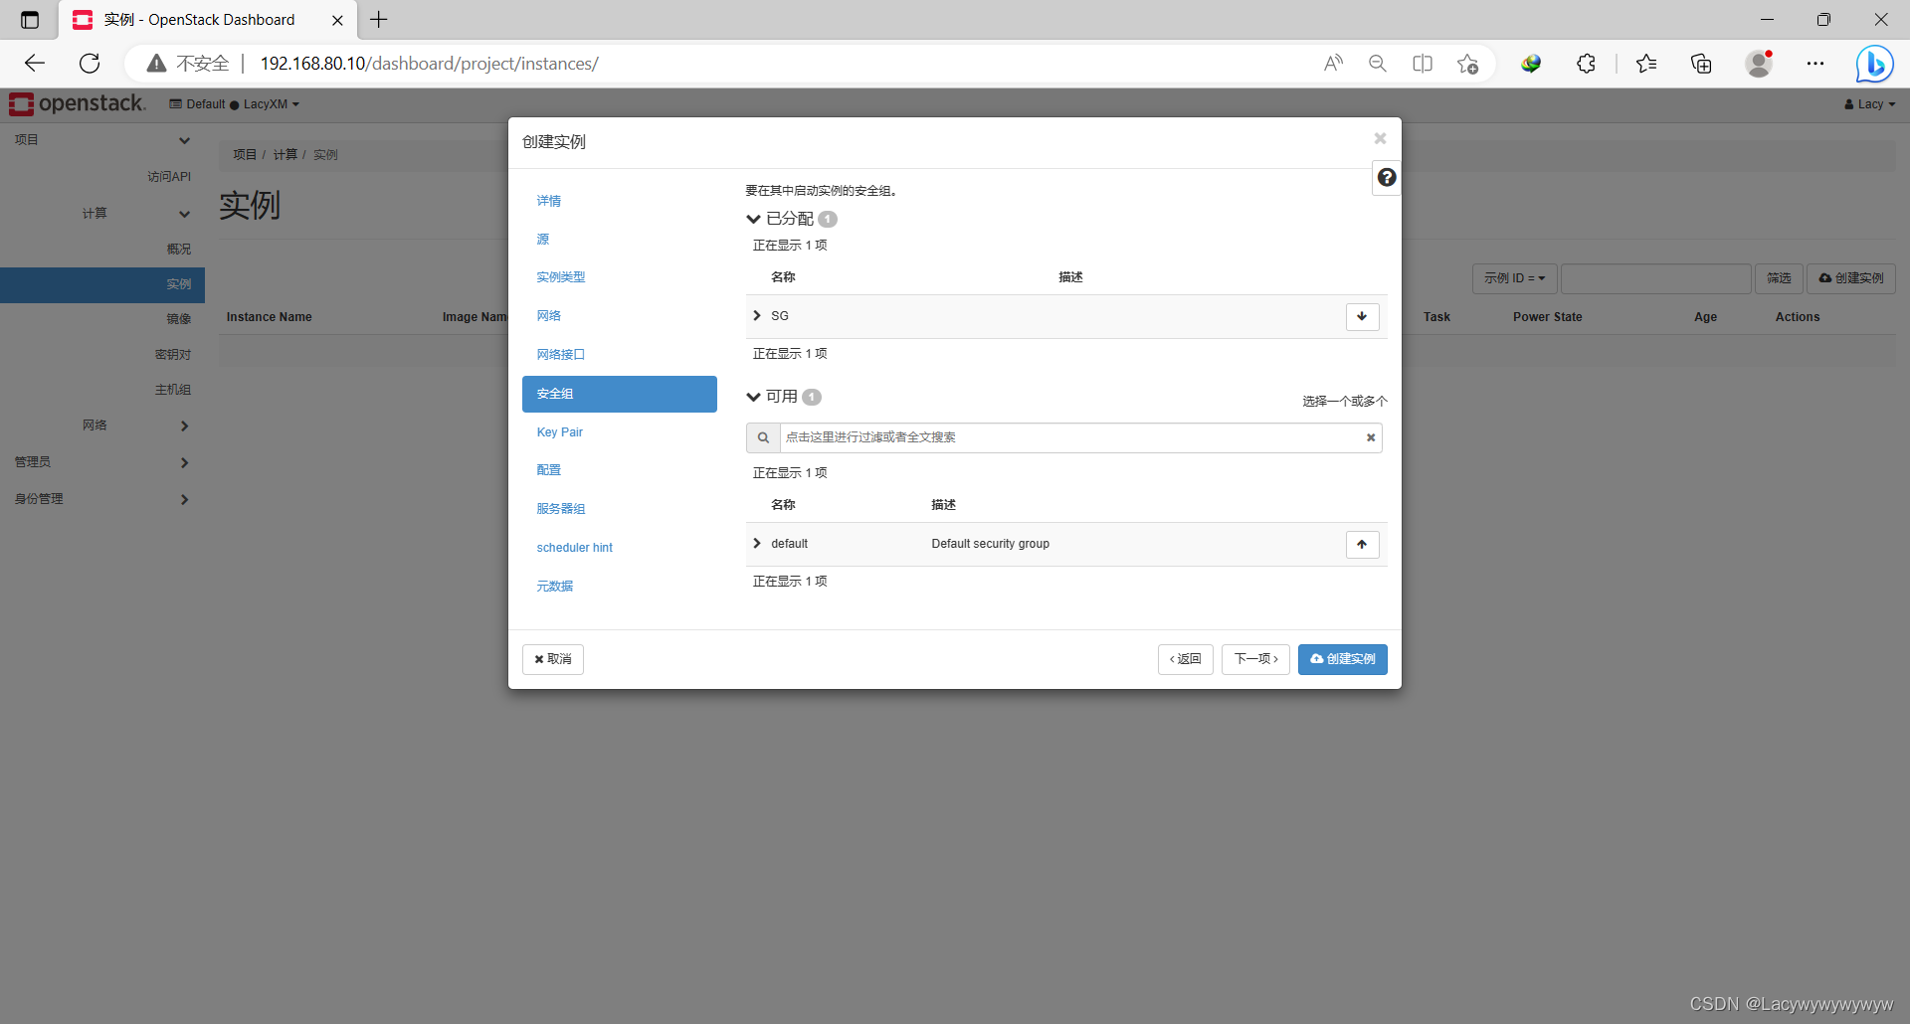This screenshot has height=1024, width=1910.
Task: Collapse the 已分配 security groups section
Action: click(x=753, y=219)
